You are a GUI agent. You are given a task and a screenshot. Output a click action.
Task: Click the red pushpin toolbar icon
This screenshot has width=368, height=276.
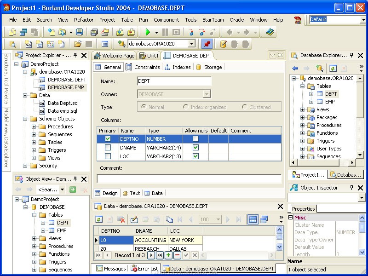(207, 44)
